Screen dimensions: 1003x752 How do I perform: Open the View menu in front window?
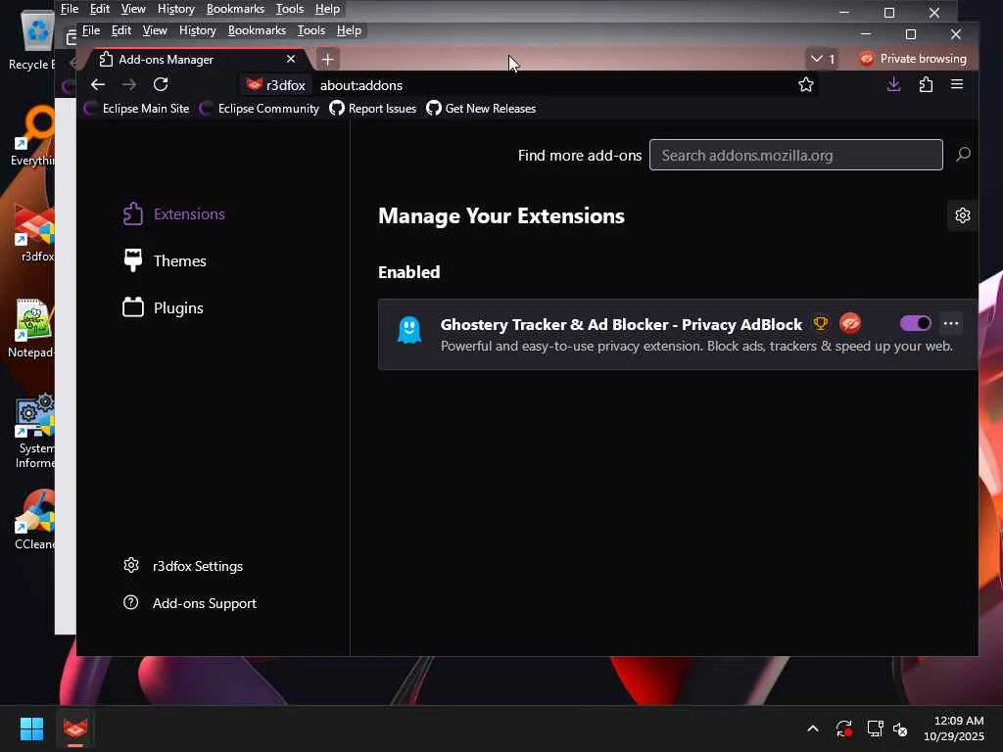point(154,30)
